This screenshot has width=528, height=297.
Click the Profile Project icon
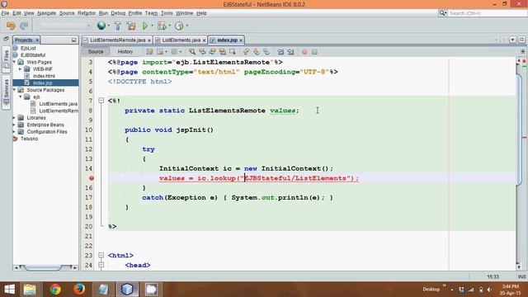179,26
